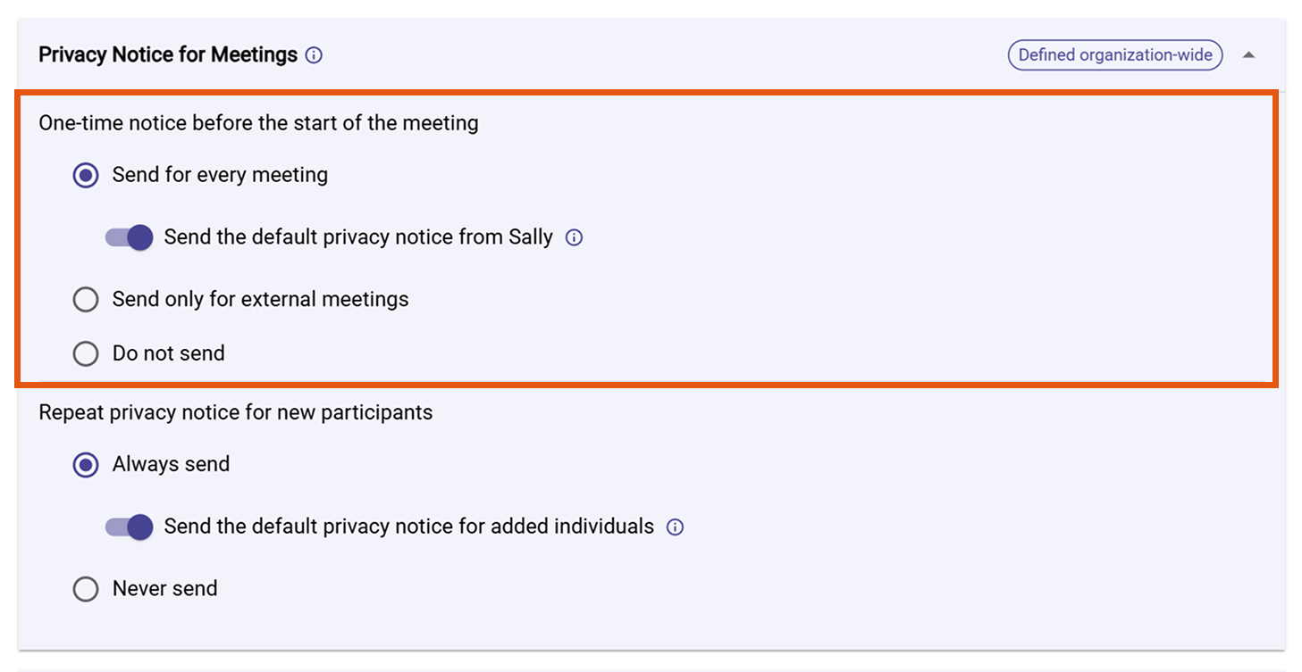
Task: Click the info icon next to Privacy Notice for Meetings
Action: coord(314,54)
